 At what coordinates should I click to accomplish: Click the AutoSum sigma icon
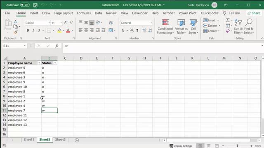(228, 20)
